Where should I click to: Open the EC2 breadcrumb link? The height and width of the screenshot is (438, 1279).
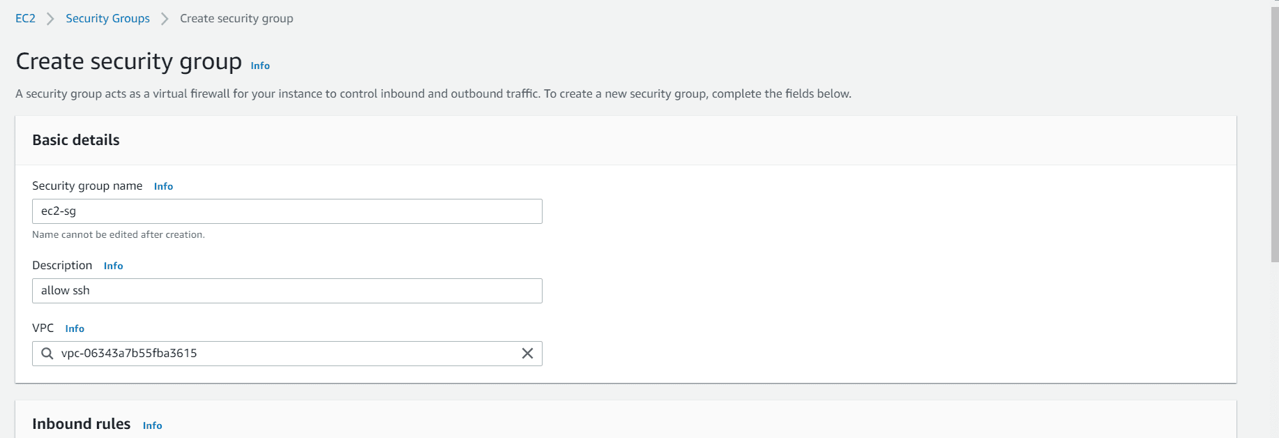click(25, 18)
